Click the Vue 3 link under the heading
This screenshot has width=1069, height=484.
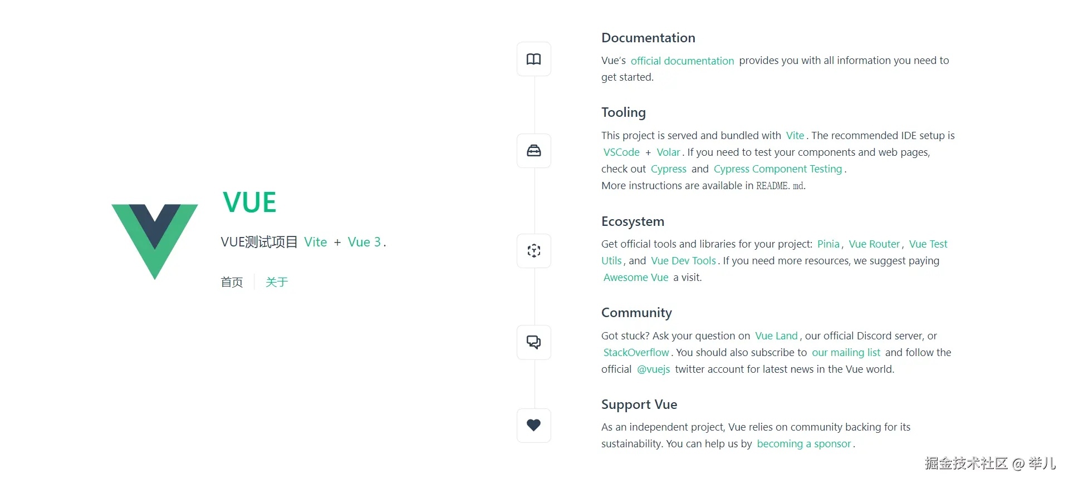pos(364,242)
